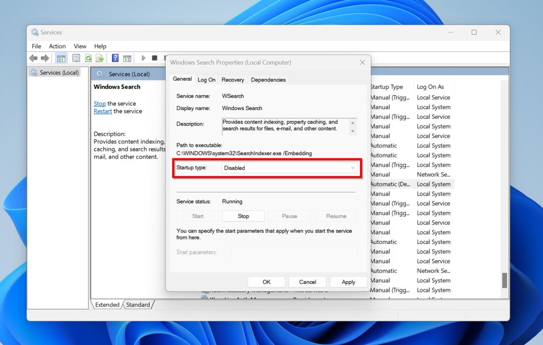The height and width of the screenshot is (345, 543).
Task: Click the Start parameters input field
Action: [294, 252]
